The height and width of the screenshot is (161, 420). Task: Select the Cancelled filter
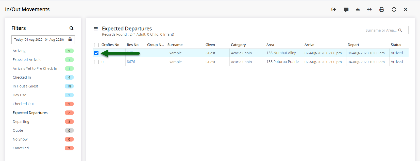click(21, 148)
